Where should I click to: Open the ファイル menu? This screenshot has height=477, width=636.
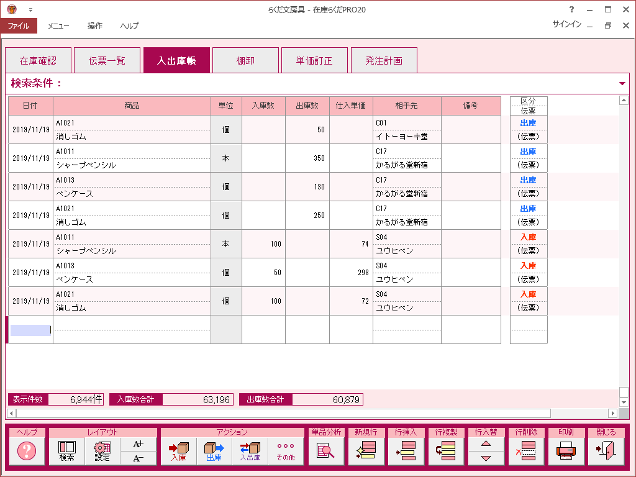click(19, 26)
